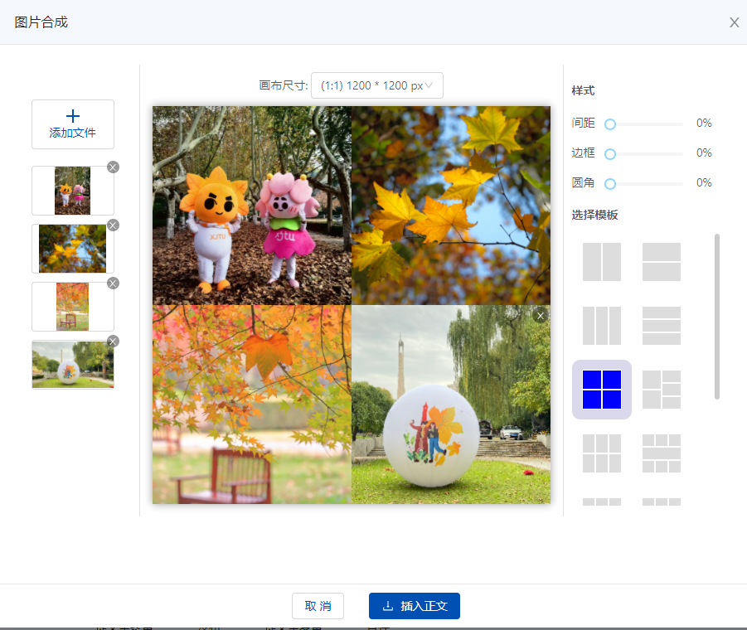The image size is (747, 630).
Task: Click the 0% value next to 间距
Action: point(704,124)
